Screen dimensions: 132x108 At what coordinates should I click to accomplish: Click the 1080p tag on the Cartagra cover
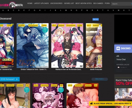pyautogui.click(x=44, y=25)
